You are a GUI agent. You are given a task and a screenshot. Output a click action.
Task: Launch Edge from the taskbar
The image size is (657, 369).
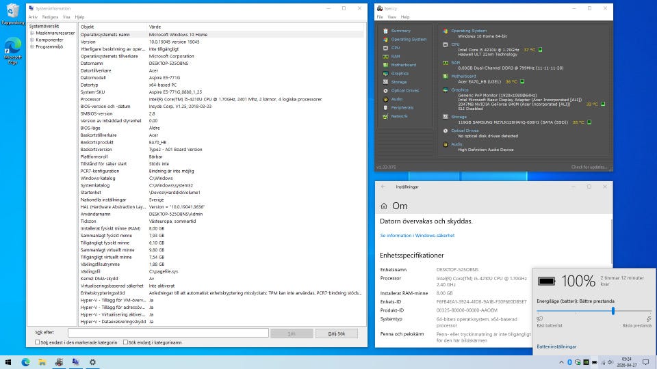[25, 362]
